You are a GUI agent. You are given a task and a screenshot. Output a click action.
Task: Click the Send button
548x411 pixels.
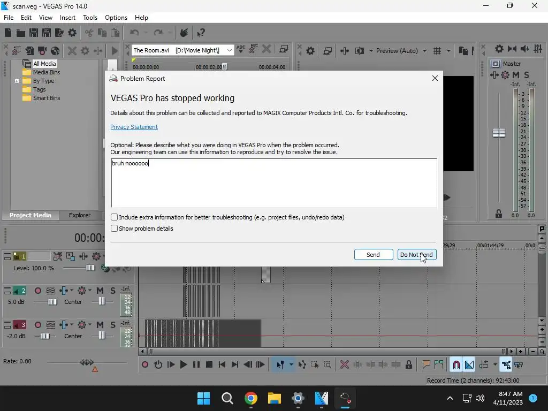pyautogui.click(x=373, y=254)
